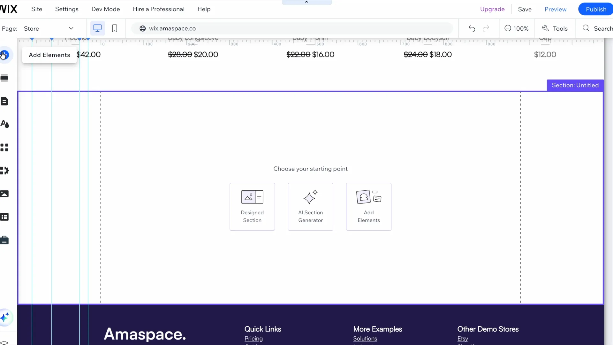Image resolution: width=613 pixels, height=345 pixels.
Task: Click the Save button
Action: point(525,9)
